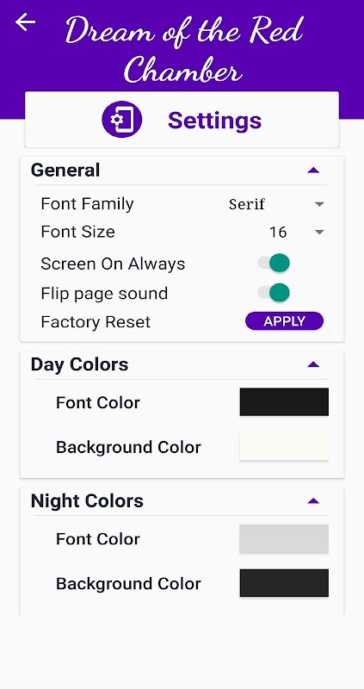
Task: Tap the Day Colors header
Action: click(x=79, y=364)
